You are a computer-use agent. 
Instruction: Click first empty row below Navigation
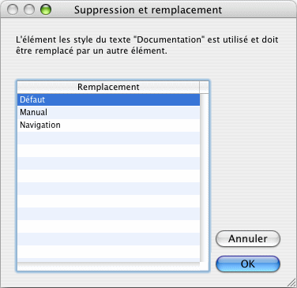(108, 137)
